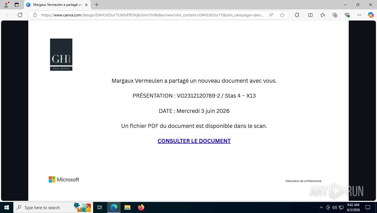The height and width of the screenshot is (213, 377).
Task: Open the Collections icon
Action: [x=335, y=15]
